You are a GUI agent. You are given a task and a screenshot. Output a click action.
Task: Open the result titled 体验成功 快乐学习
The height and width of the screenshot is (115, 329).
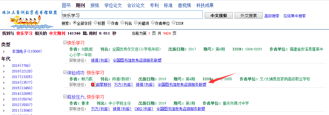pos(86,73)
